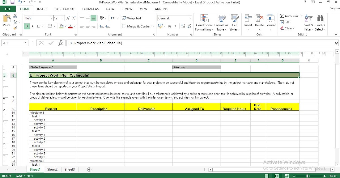The height and width of the screenshot is (178, 340).
Task: Open the Sheet3 worksheet tab
Action: [69, 170]
